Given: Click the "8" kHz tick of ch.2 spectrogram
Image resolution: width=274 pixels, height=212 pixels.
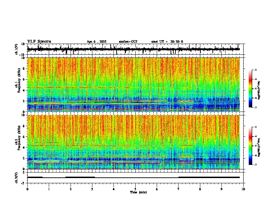Looking at the screenshot, I should point(24,126).
